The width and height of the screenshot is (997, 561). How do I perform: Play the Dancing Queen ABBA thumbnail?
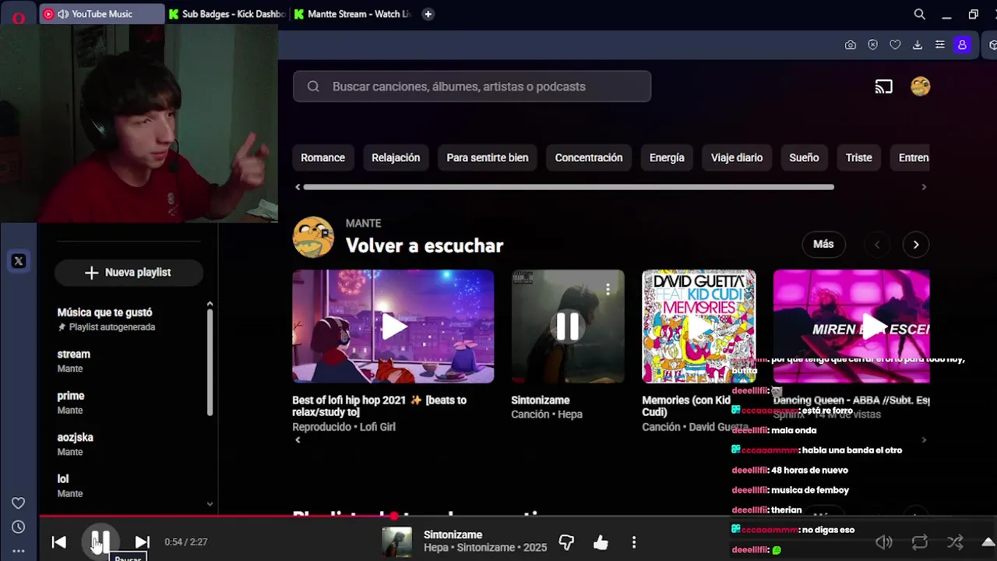click(x=851, y=326)
